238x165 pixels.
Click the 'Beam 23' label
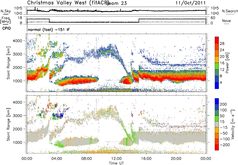116,3
